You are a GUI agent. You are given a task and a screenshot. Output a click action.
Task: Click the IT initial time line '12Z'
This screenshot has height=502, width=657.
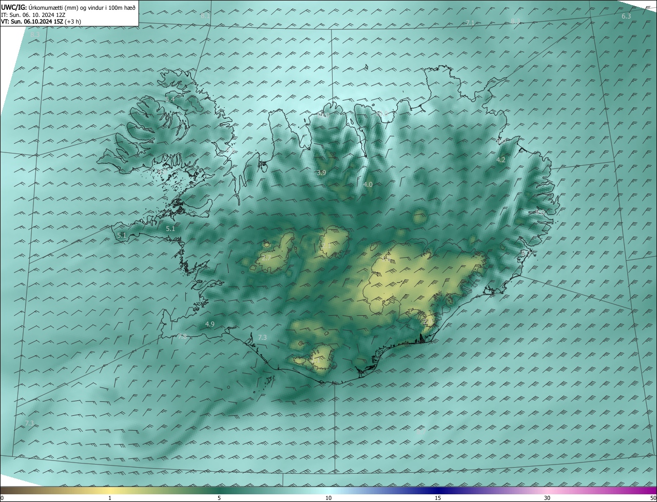[60, 14]
